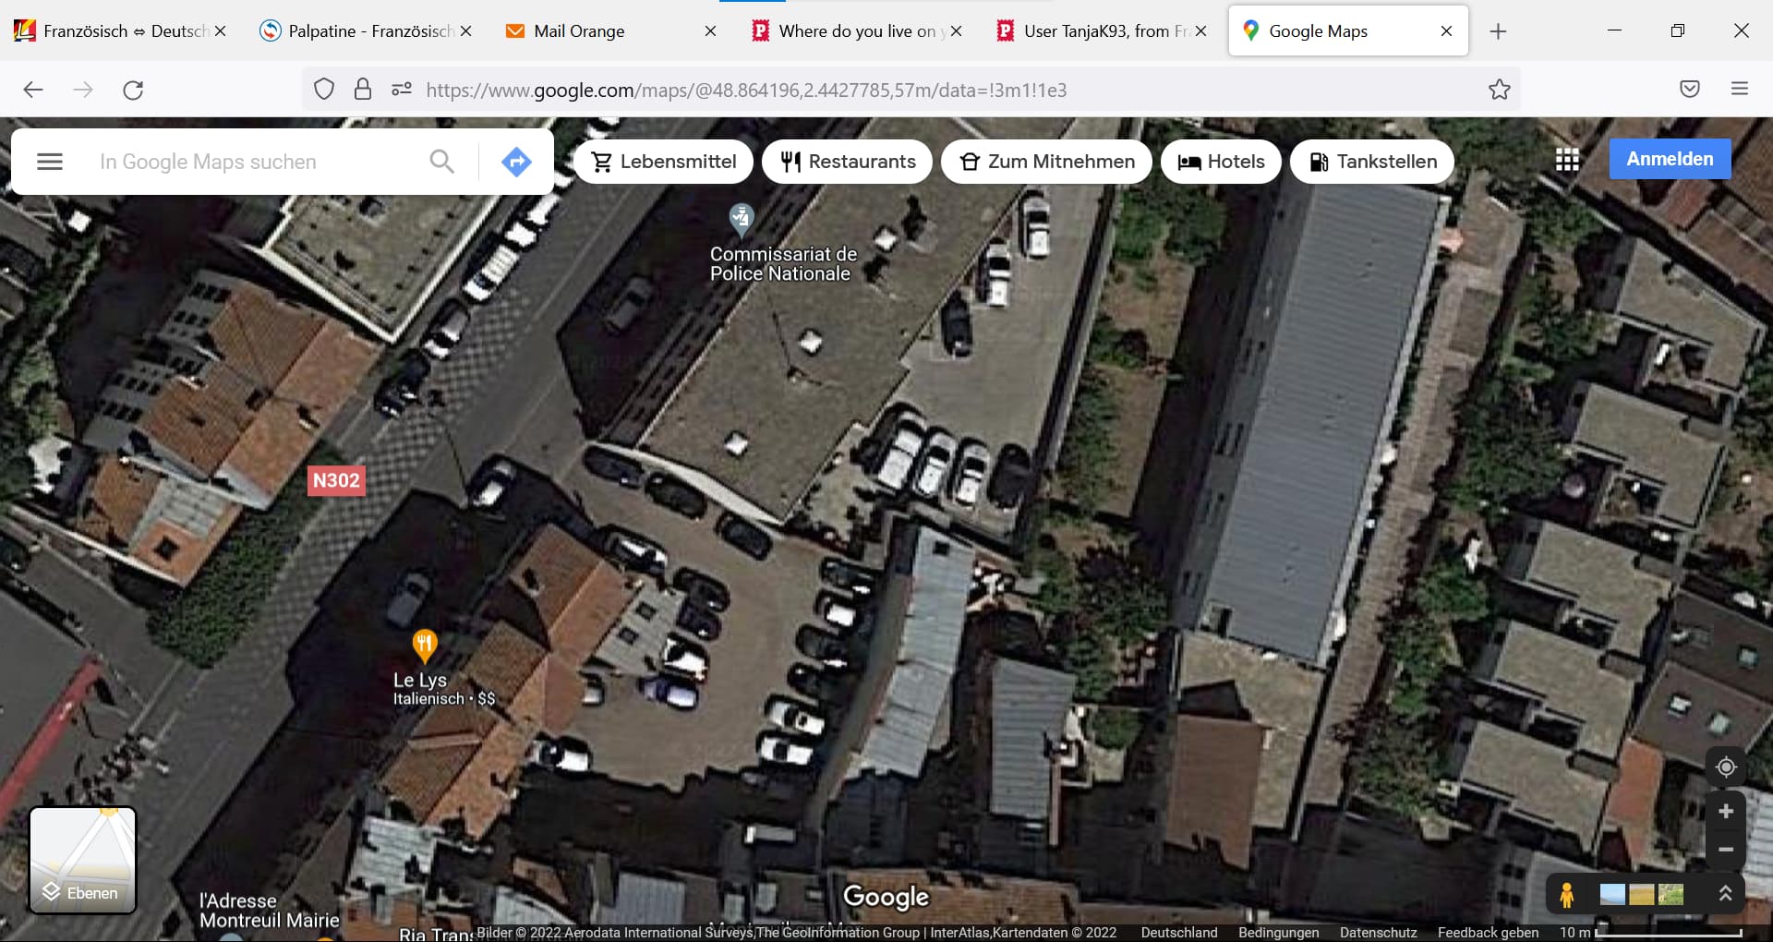Click the Commissariat de Police Nationale label
1773x942 pixels.
tap(783, 263)
